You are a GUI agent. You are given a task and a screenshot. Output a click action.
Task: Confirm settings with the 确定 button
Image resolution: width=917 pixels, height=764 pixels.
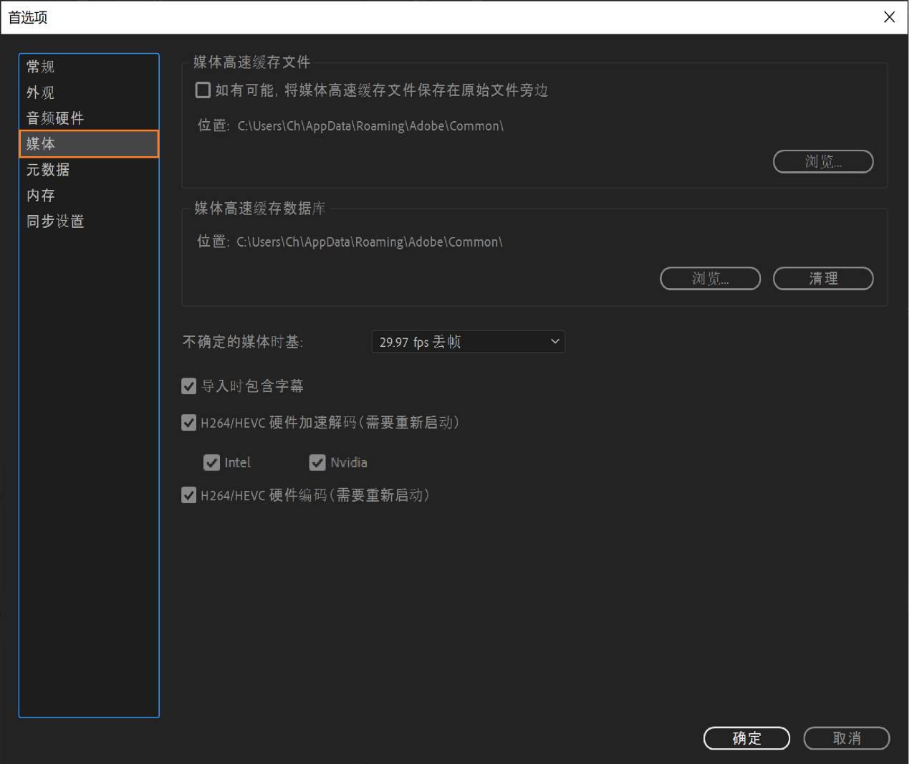746,738
